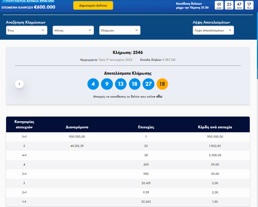Click the Επιτυχίες column header

(x=146, y=127)
